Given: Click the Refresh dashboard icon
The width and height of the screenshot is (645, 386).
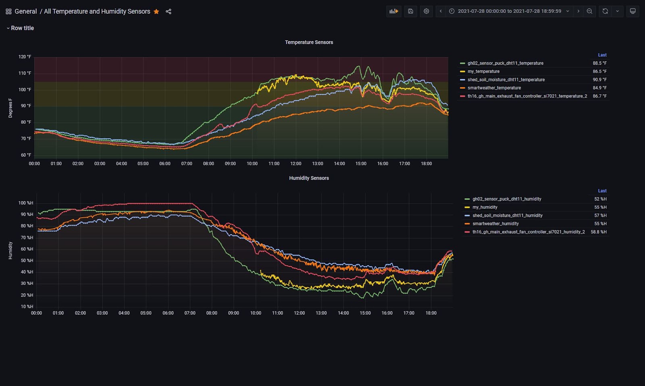Looking at the screenshot, I should (x=605, y=11).
